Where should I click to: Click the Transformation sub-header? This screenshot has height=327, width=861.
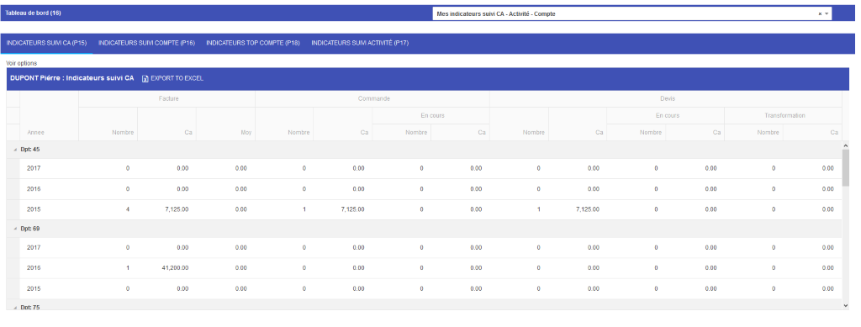[x=783, y=116]
